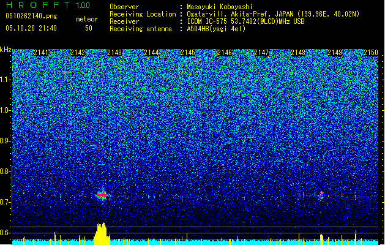Click the 2150 time marker

point(371,53)
